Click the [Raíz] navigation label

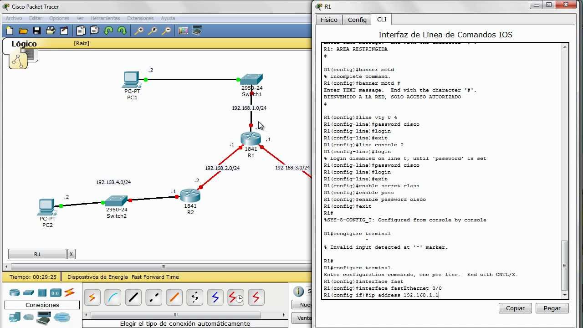click(82, 43)
